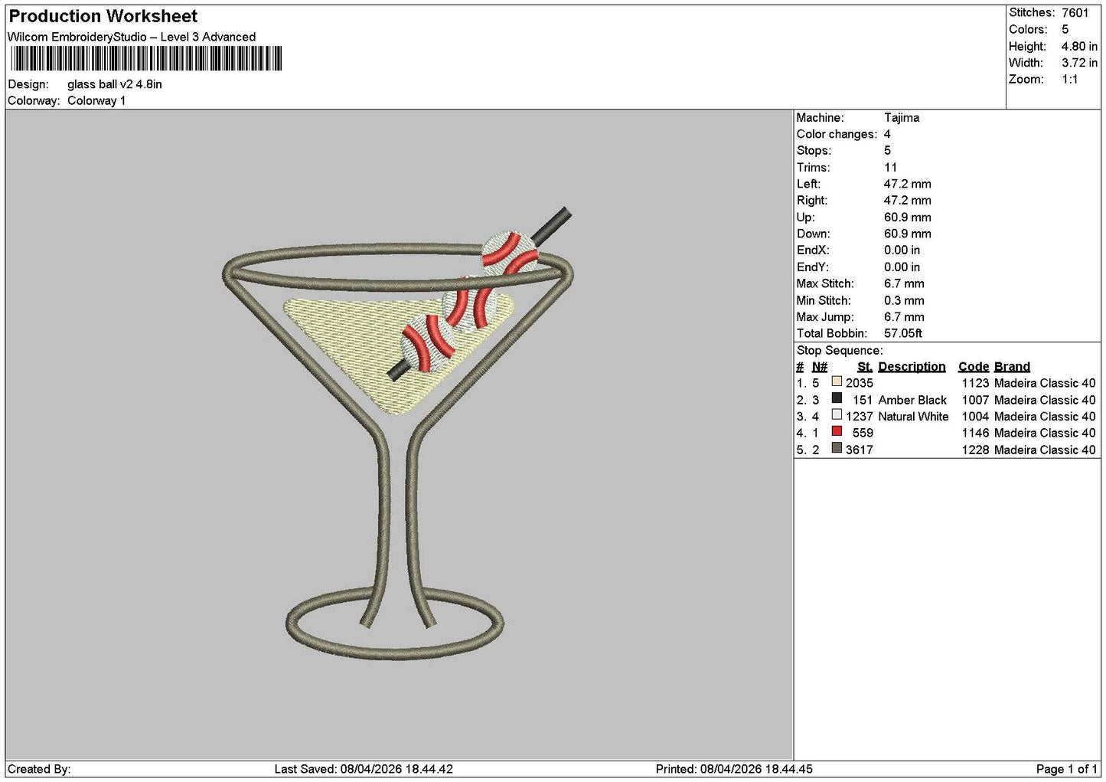
Task: Click the Height value '4.80 in'
Action: click(1079, 46)
